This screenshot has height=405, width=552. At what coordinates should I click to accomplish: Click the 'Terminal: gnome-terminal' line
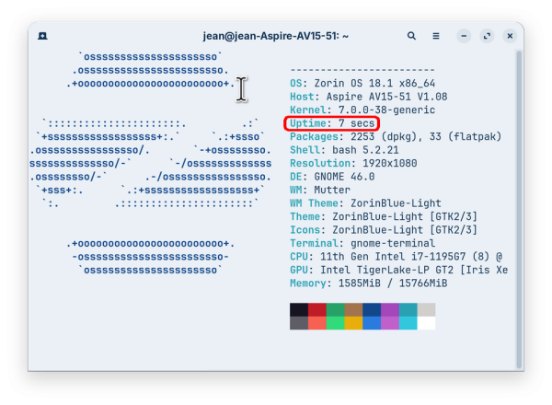tap(362, 243)
